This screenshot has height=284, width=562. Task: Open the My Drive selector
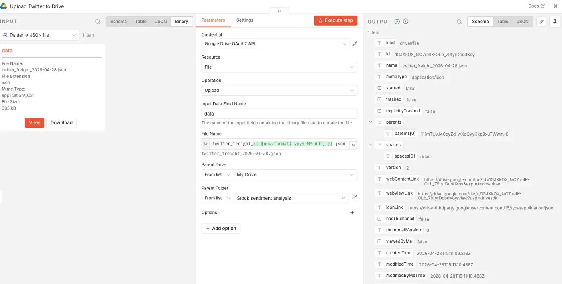(295, 174)
